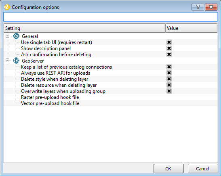Click the OK button
This screenshot has width=221, height=176.
tap(168, 169)
